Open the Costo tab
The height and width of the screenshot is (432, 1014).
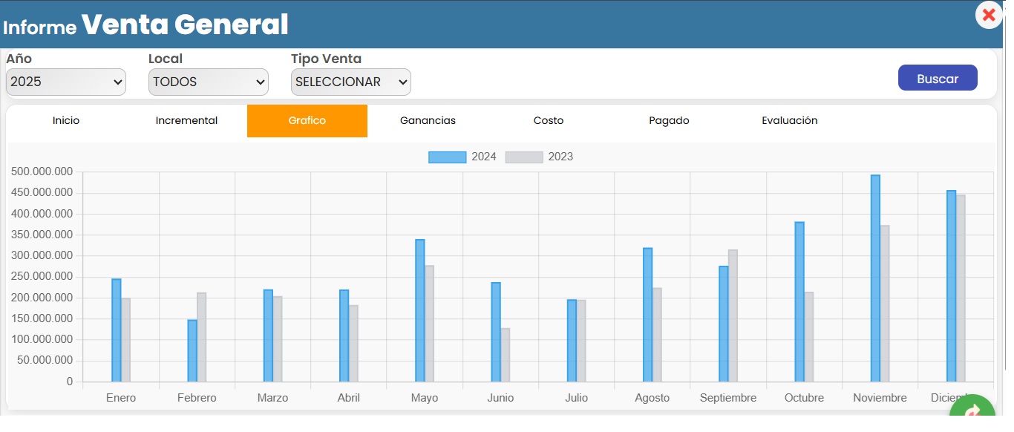[549, 120]
